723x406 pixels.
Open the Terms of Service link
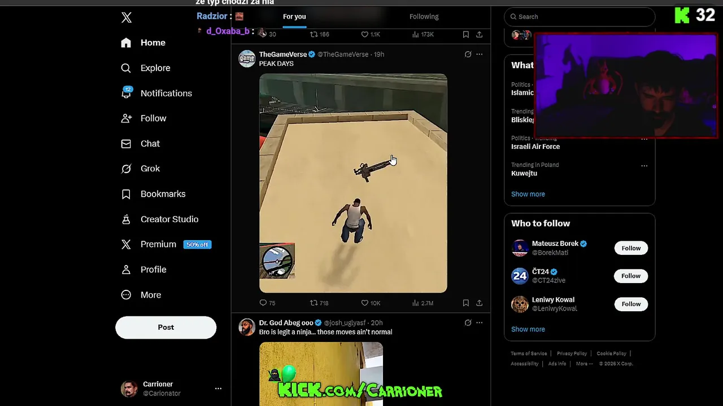point(529,354)
